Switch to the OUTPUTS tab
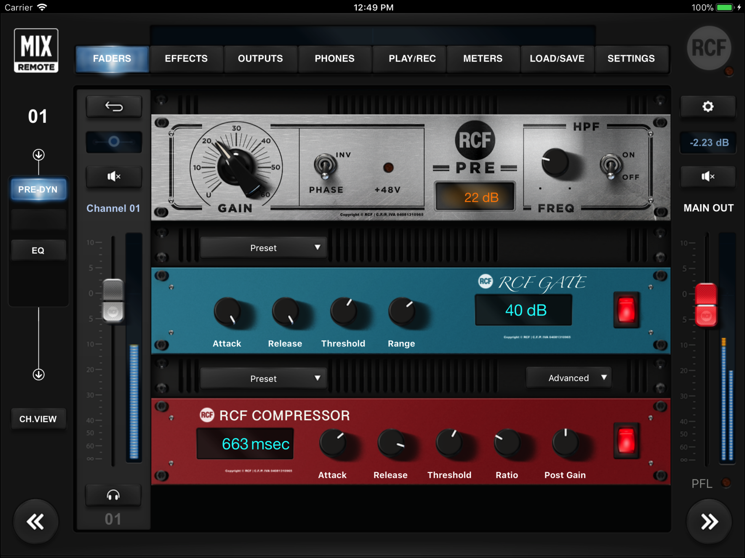This screenshot has height=558, width=745. click(x=260, y=59)
